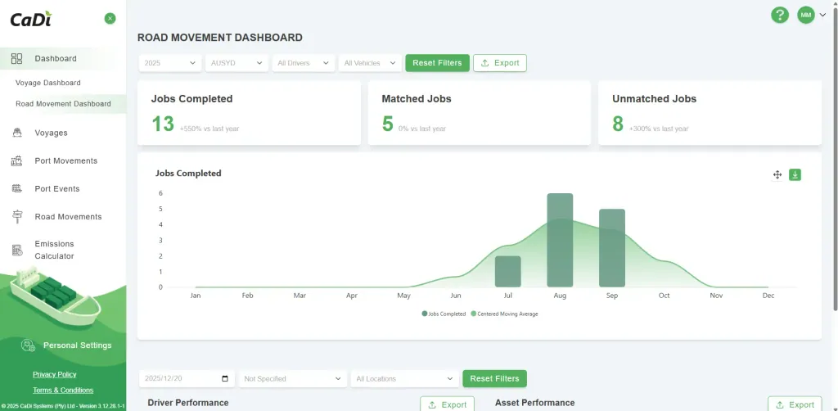838x411 pixels.
Task: Click the chart pan/move arrows icon
Action: click(x=777, y=174)
